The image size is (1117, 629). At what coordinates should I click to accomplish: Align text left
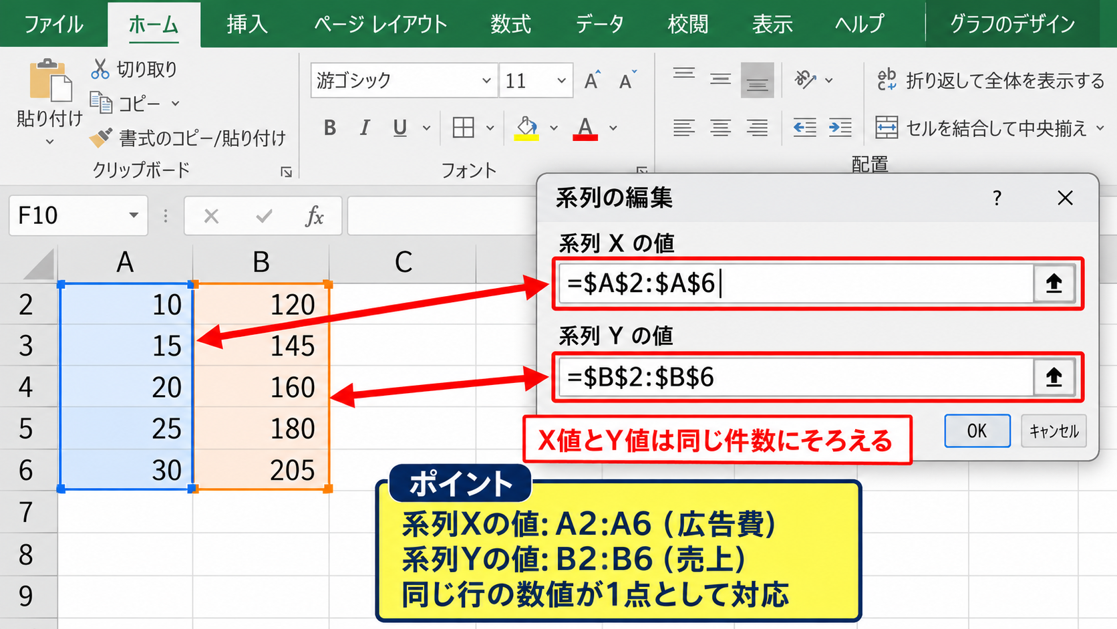pyautogui.click(x=684, y=127)
